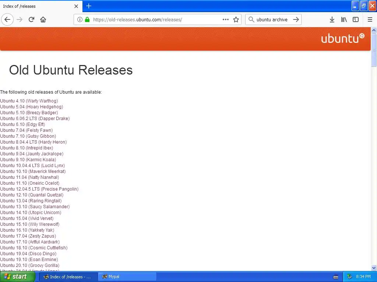The height and width of the screenshot is (282, 377).
Task: Show site information icon in address bar
Action: tap(80, 19)
